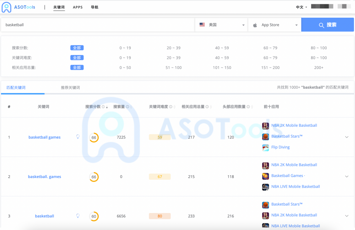Click the blue 搜索 search button
The width and height of the screenshot is (355, 230).
point(327,25)
